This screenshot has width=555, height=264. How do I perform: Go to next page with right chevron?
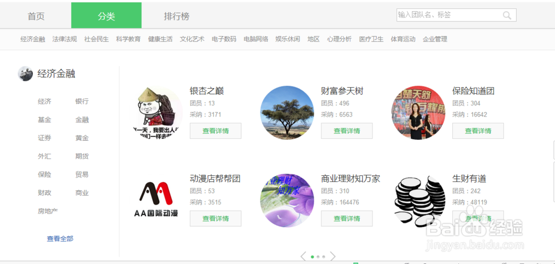coord(332,257)
